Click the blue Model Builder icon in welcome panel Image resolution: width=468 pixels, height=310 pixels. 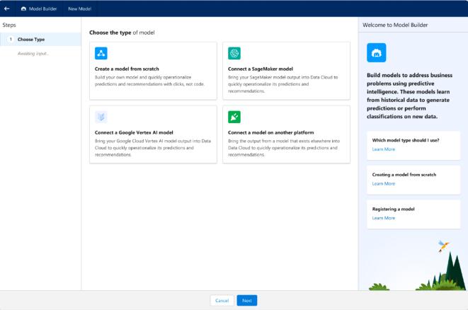pos(377,52)
